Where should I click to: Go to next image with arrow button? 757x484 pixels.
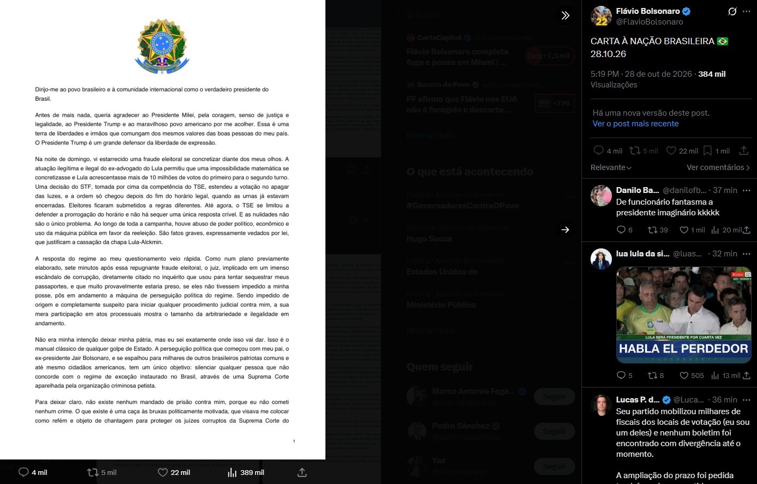click(x=565, y=230)
